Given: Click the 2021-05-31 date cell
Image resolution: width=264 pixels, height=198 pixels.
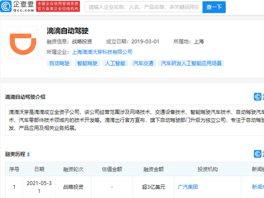Looking at the screenshot, I should 39,187.
